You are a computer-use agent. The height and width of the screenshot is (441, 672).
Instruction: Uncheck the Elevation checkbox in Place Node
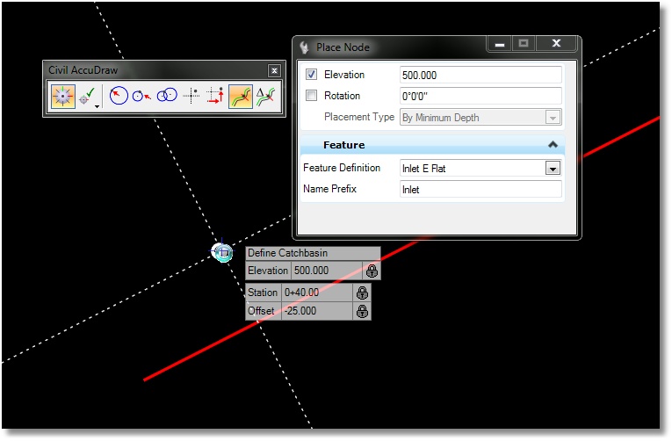311,74
